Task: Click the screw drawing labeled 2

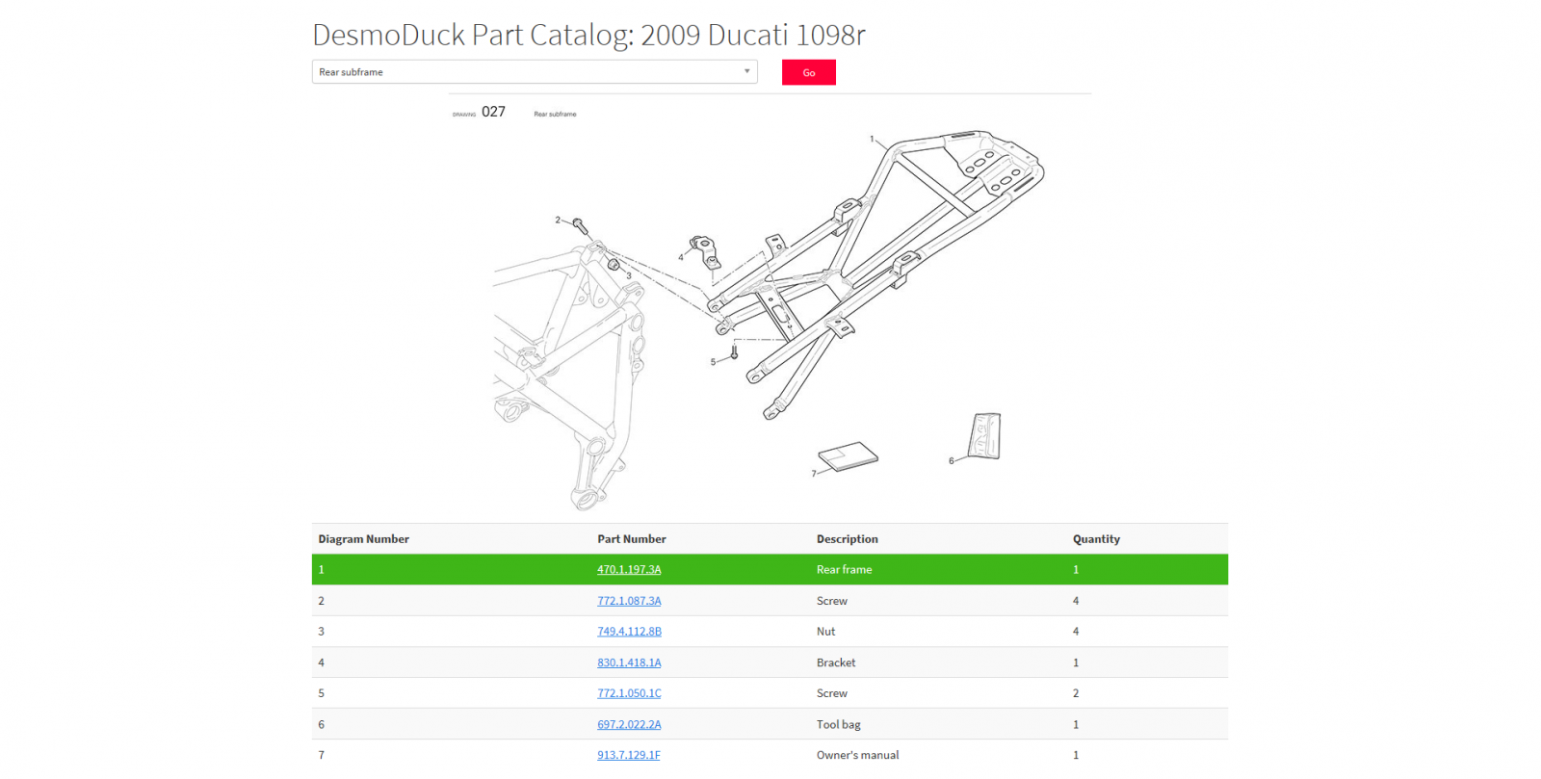Action: (580, 225)
